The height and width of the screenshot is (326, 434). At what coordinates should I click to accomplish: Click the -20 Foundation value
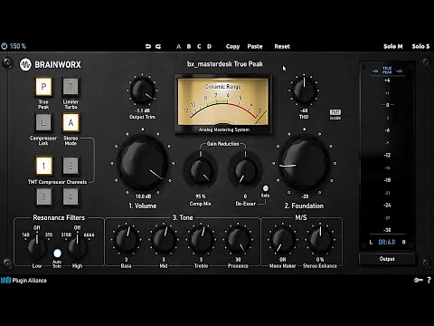pyautogui.click(x=305, y=197)
